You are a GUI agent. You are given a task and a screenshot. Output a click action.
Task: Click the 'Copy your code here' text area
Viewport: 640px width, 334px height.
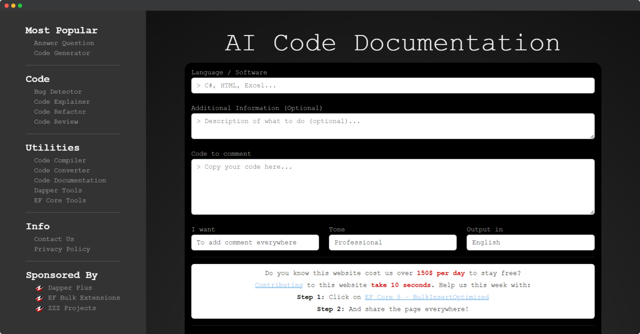392,186
